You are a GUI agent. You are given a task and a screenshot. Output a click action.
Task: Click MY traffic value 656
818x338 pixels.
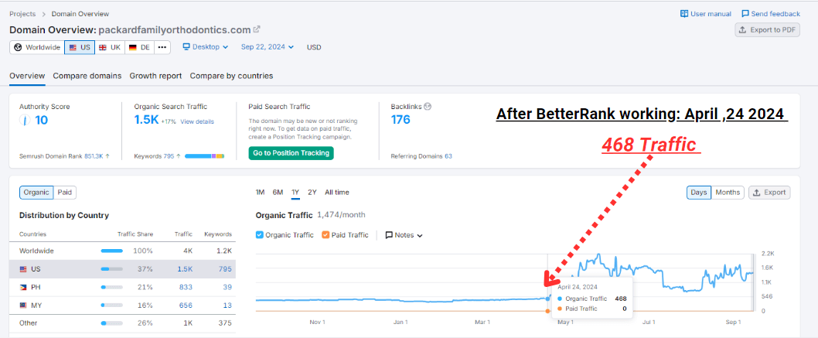click(186, 306)
